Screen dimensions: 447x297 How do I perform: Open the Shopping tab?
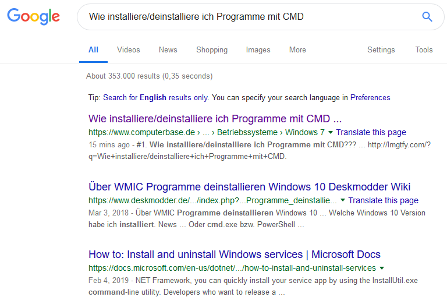point(212,50)
